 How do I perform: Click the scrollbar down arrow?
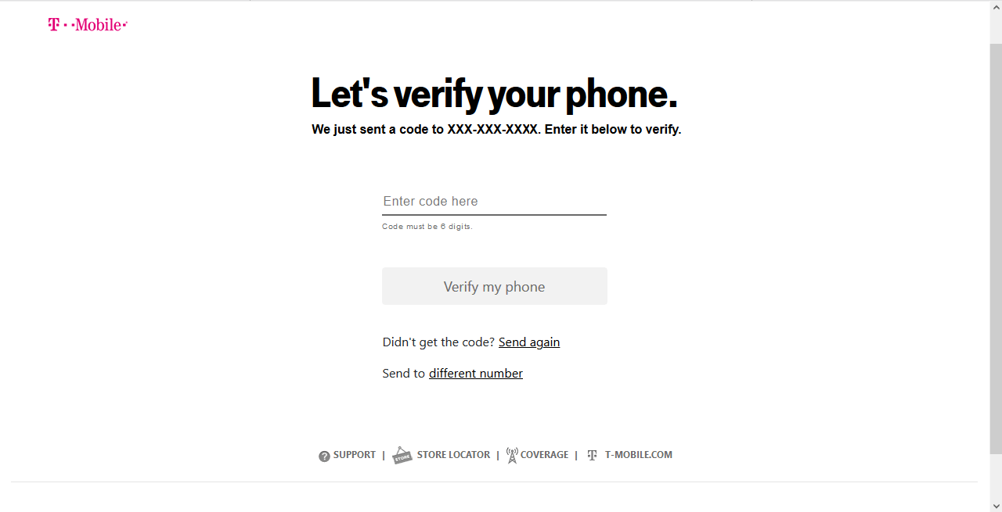pos(996,505)
